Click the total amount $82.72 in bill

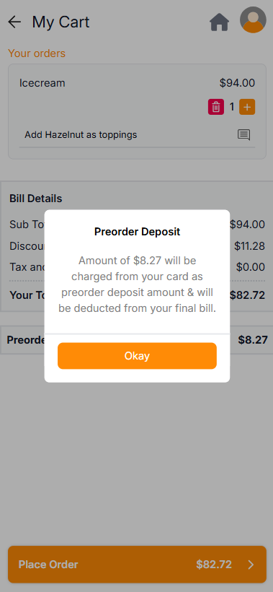247,295
